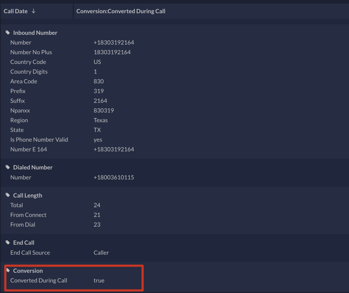Collapse the Inbound Number section

point(35,32)
